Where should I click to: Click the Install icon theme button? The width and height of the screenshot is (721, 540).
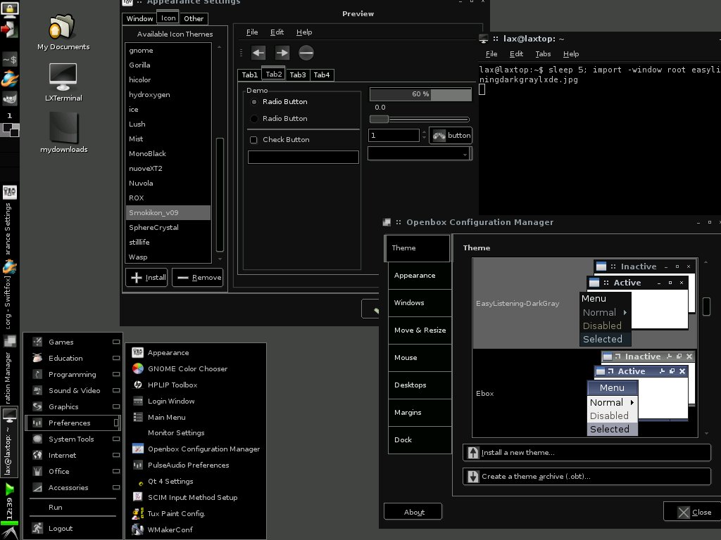147,277
